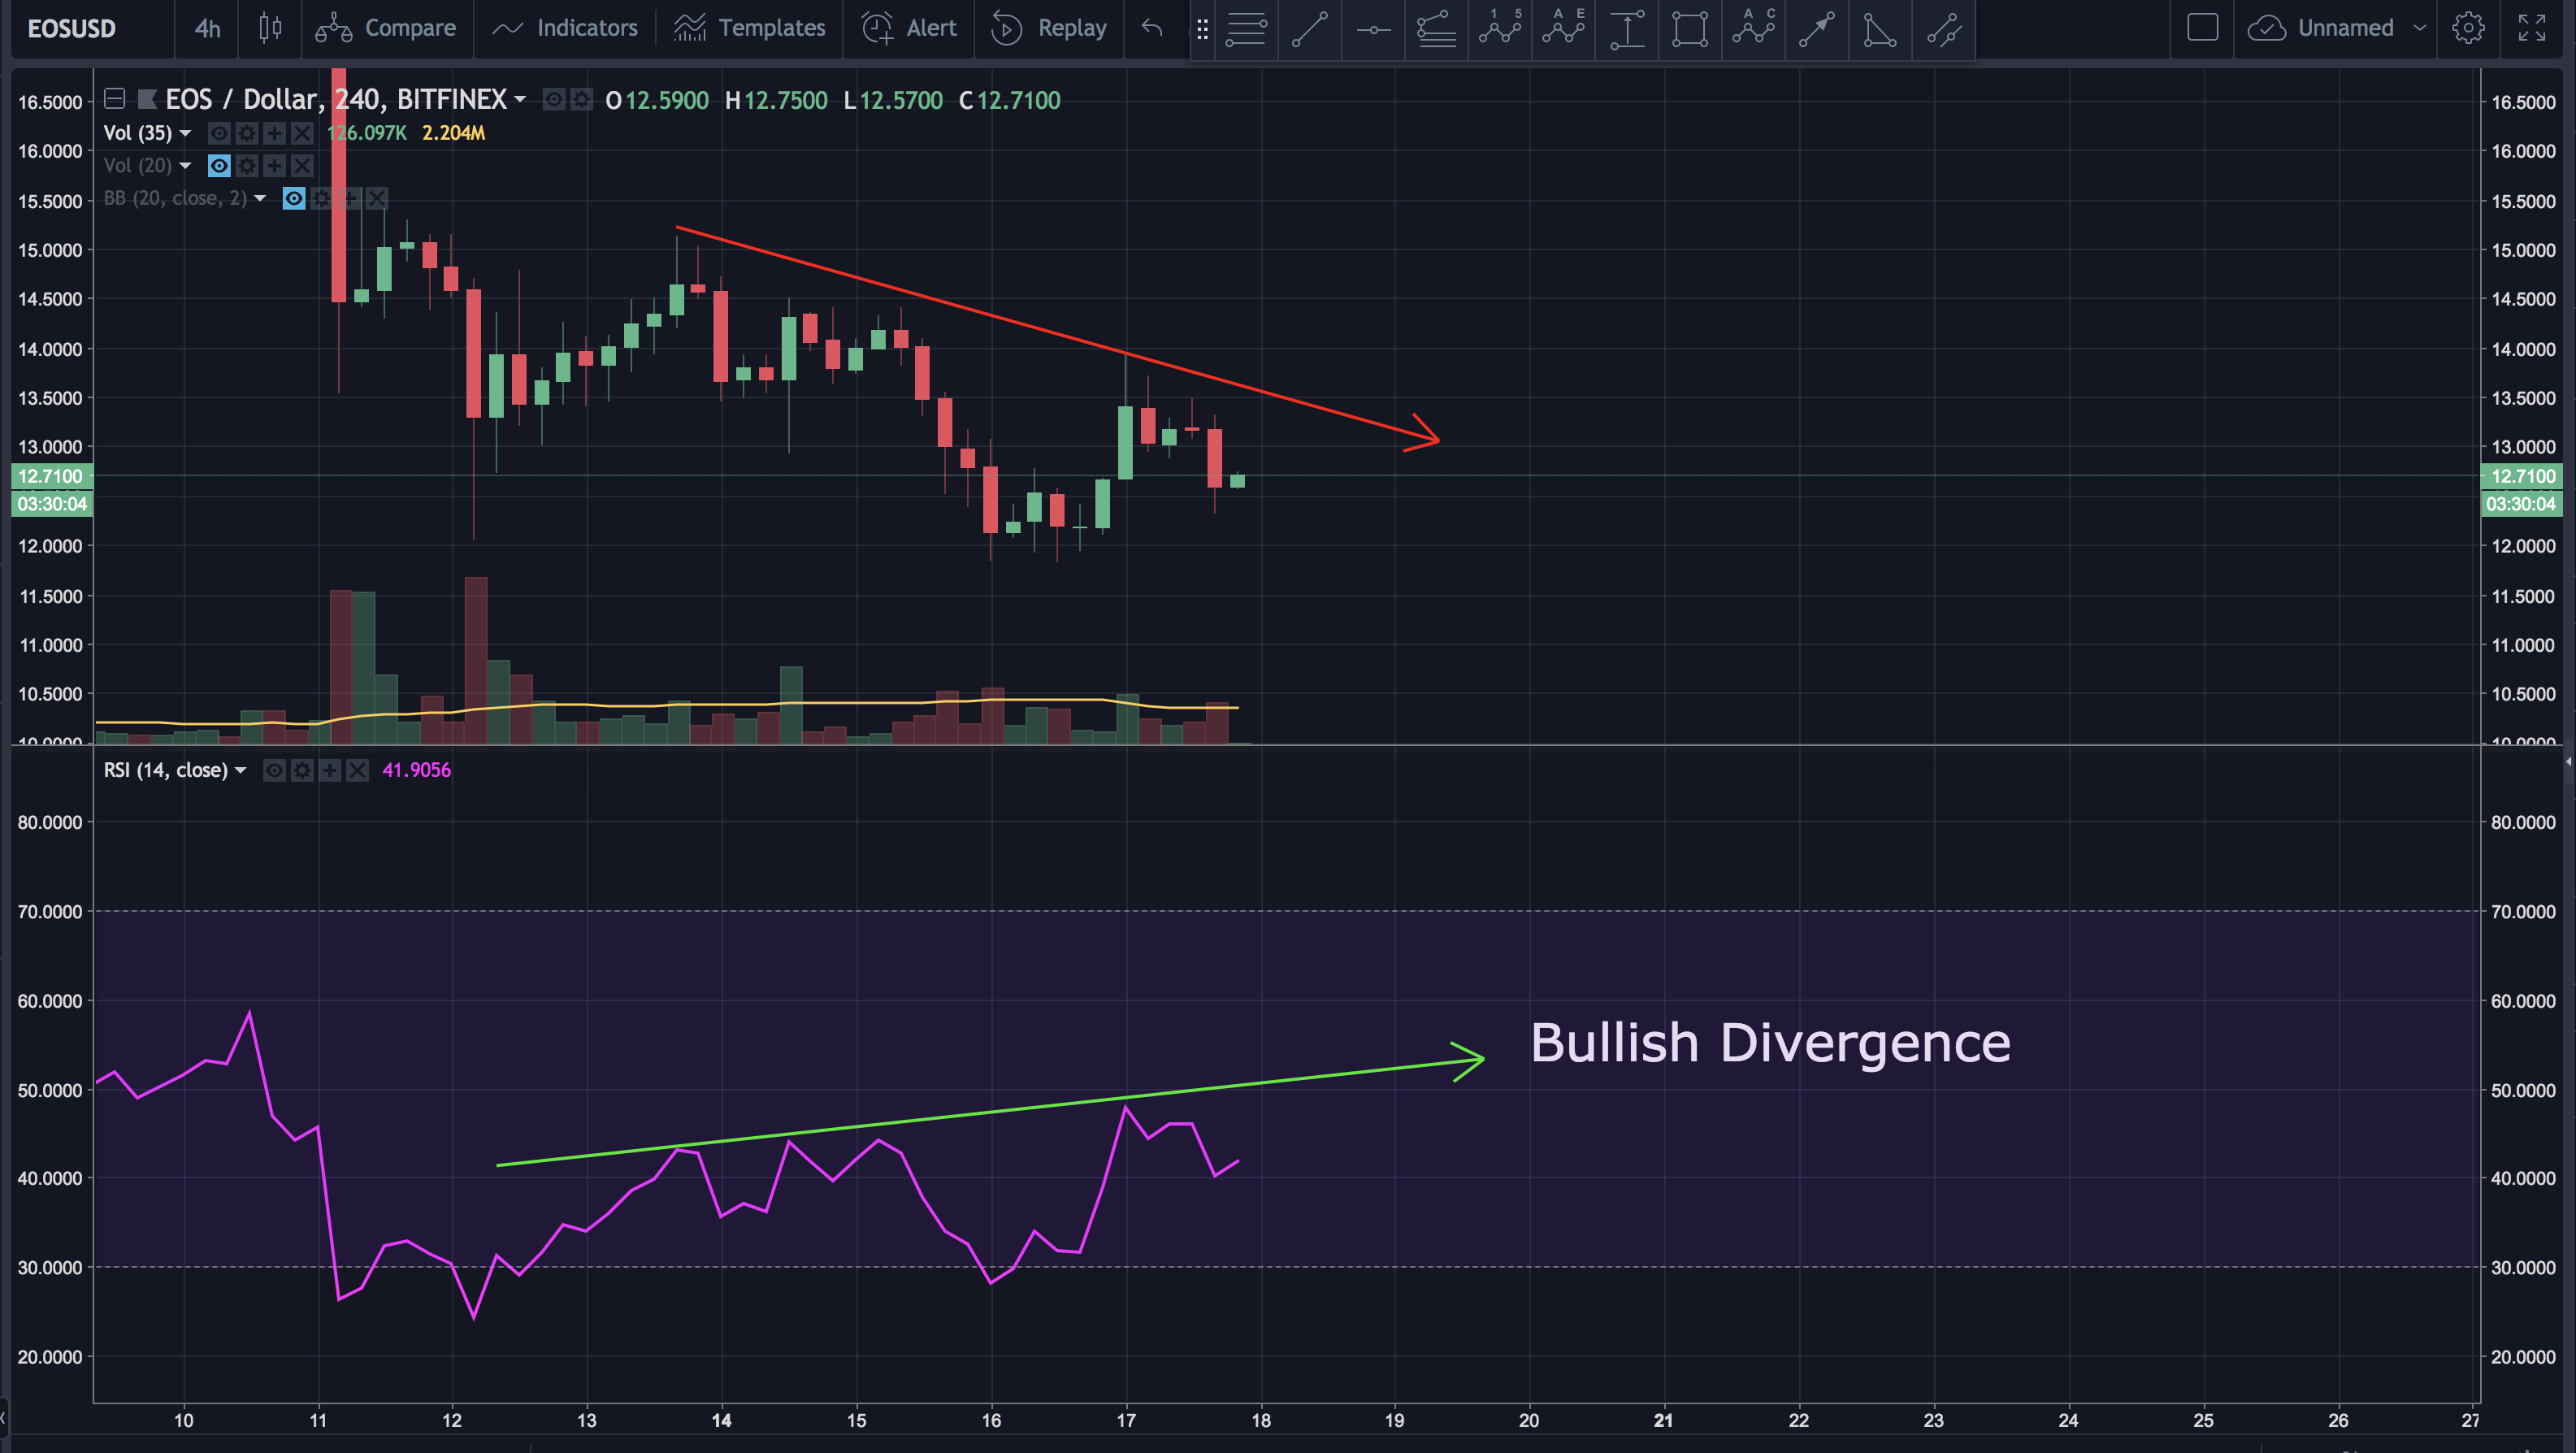2576x1453 pixels.
Task: Show the hidden Vol (20) indicator
Action: (219, 166)
